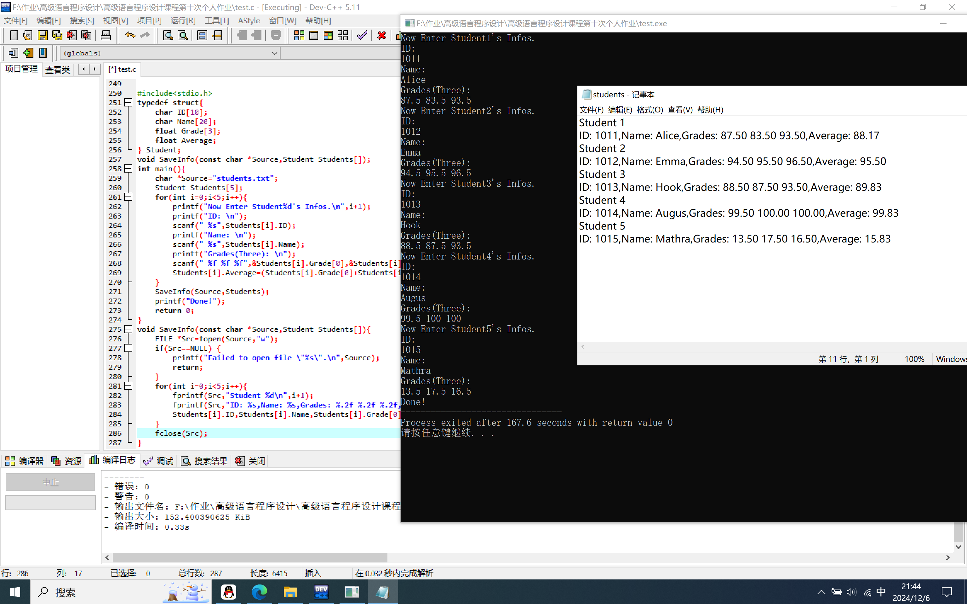Screen dimensions: 967x604
Task: Open the 运行[R] menu
Action: tap(183, 20)
